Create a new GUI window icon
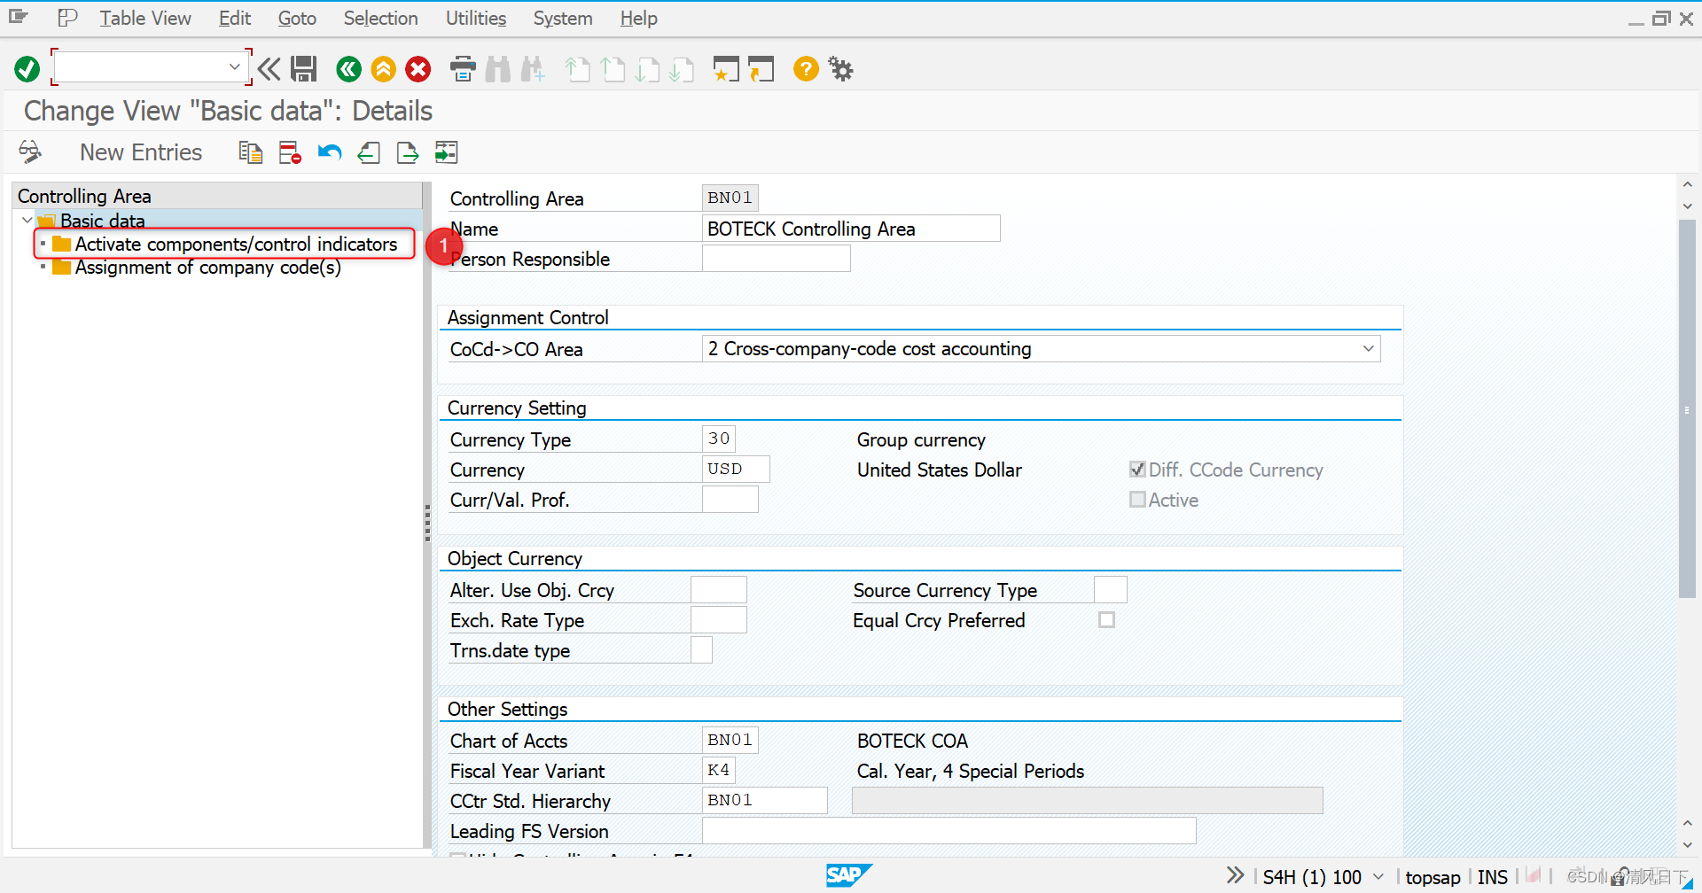Screen dimensions: 1702x893 726,69
